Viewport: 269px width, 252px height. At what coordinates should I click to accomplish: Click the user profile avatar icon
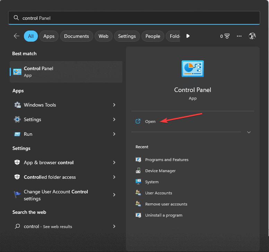coord(252,36)
